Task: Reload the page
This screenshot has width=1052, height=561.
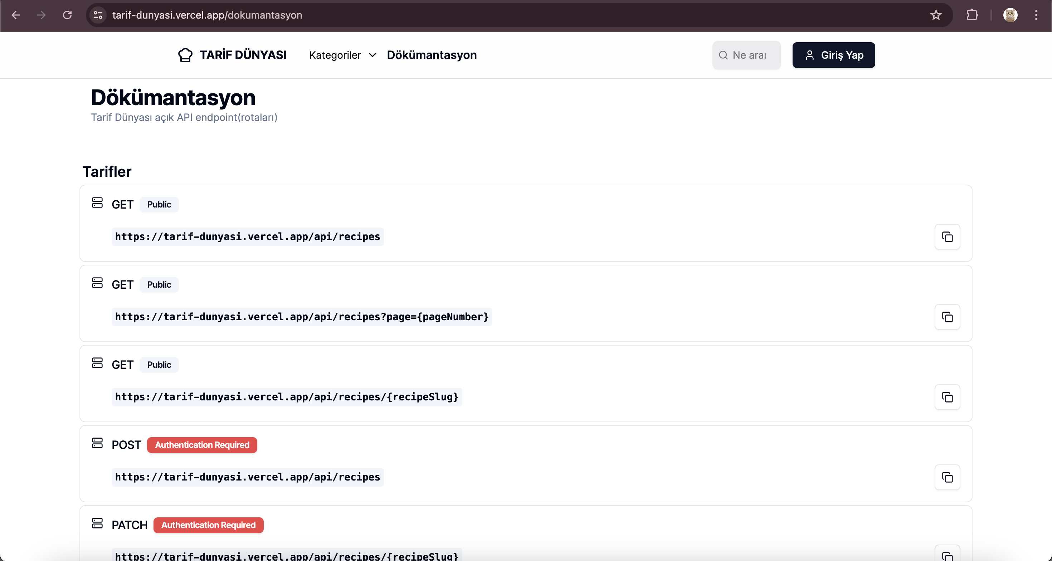Action: (67, 15)
